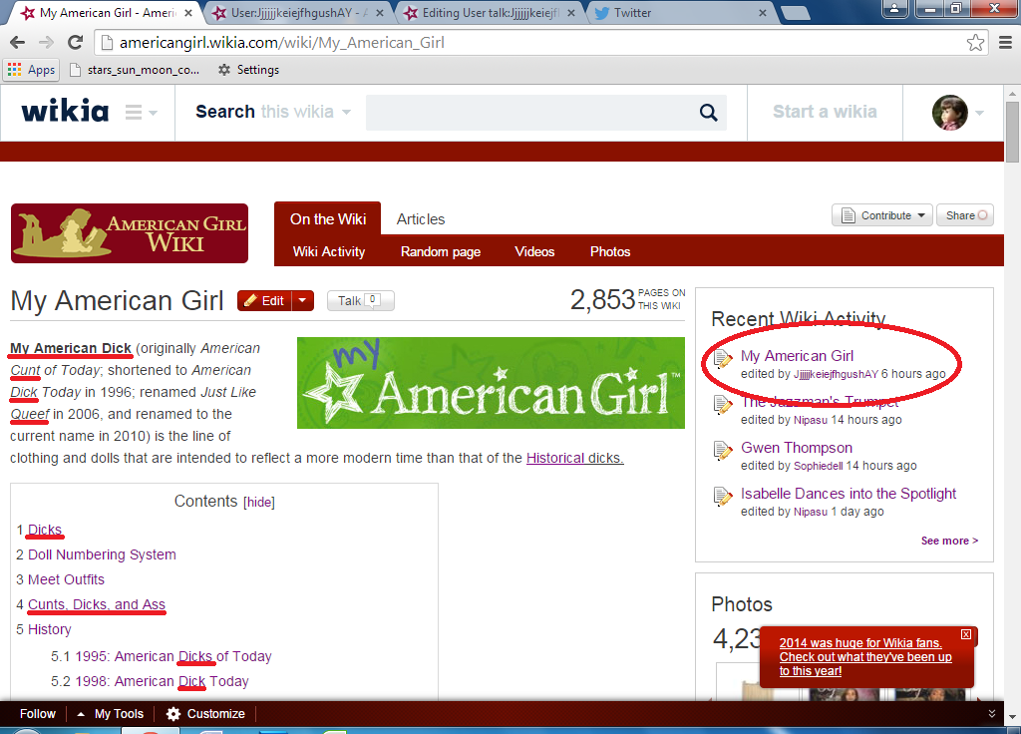Click the edit icon beside My American Girl activity
The width and height of the screenshot is (1021, 734).
pos(722,358)
